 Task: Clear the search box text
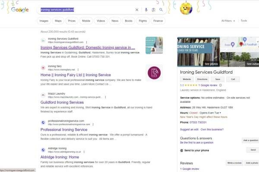(137, 10)
